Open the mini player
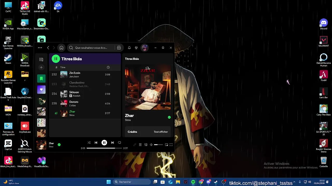 coord(167,145)
